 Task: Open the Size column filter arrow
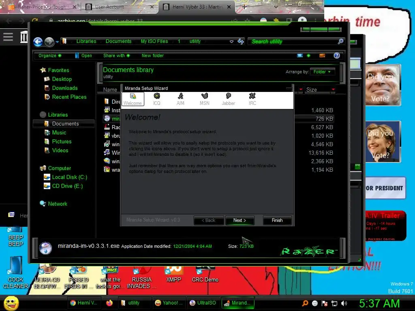pyautogui.click(x=333, y=89)
